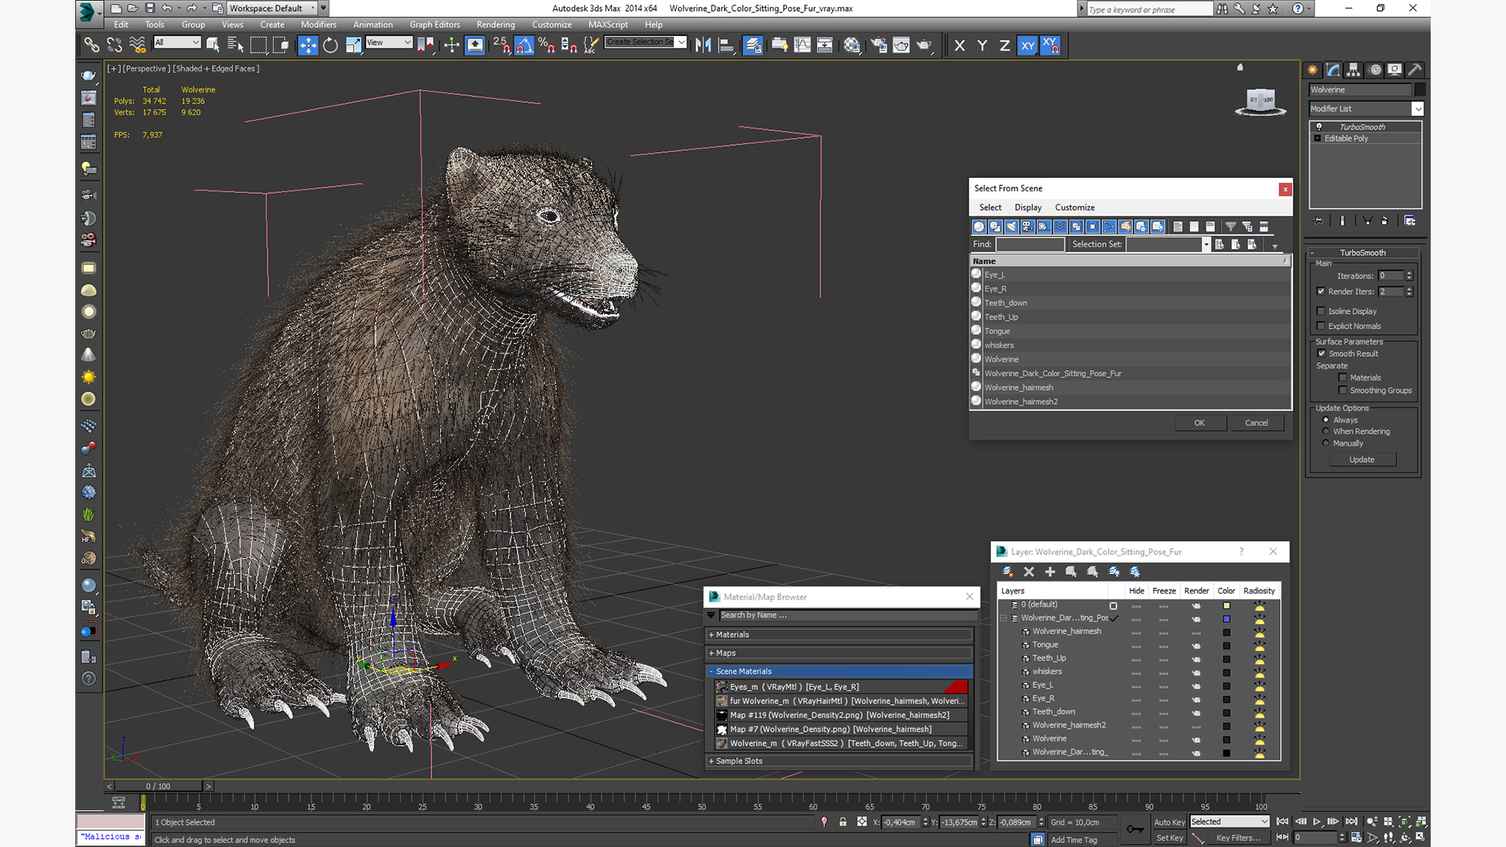Activate the Select and Link tool

tap(92, 45)
